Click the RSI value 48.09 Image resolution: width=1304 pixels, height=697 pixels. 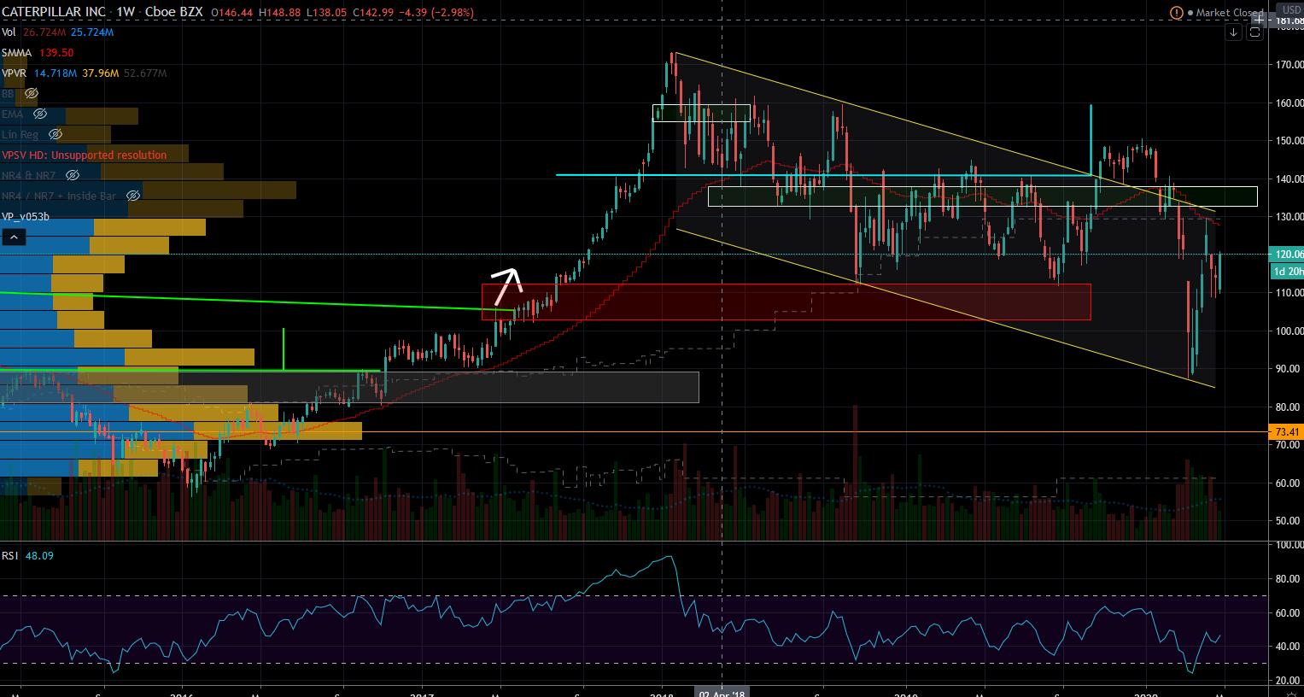click(x=39, y=555)
